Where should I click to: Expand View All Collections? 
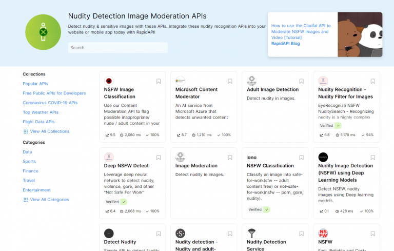coord(49,131)
